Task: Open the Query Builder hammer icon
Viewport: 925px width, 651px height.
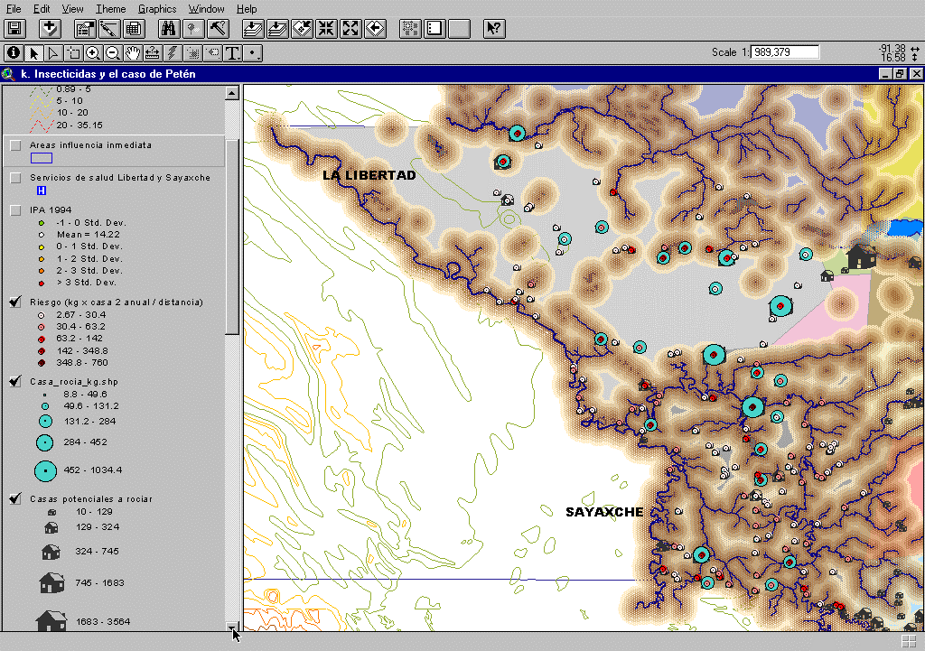Action: coord(217,29)
